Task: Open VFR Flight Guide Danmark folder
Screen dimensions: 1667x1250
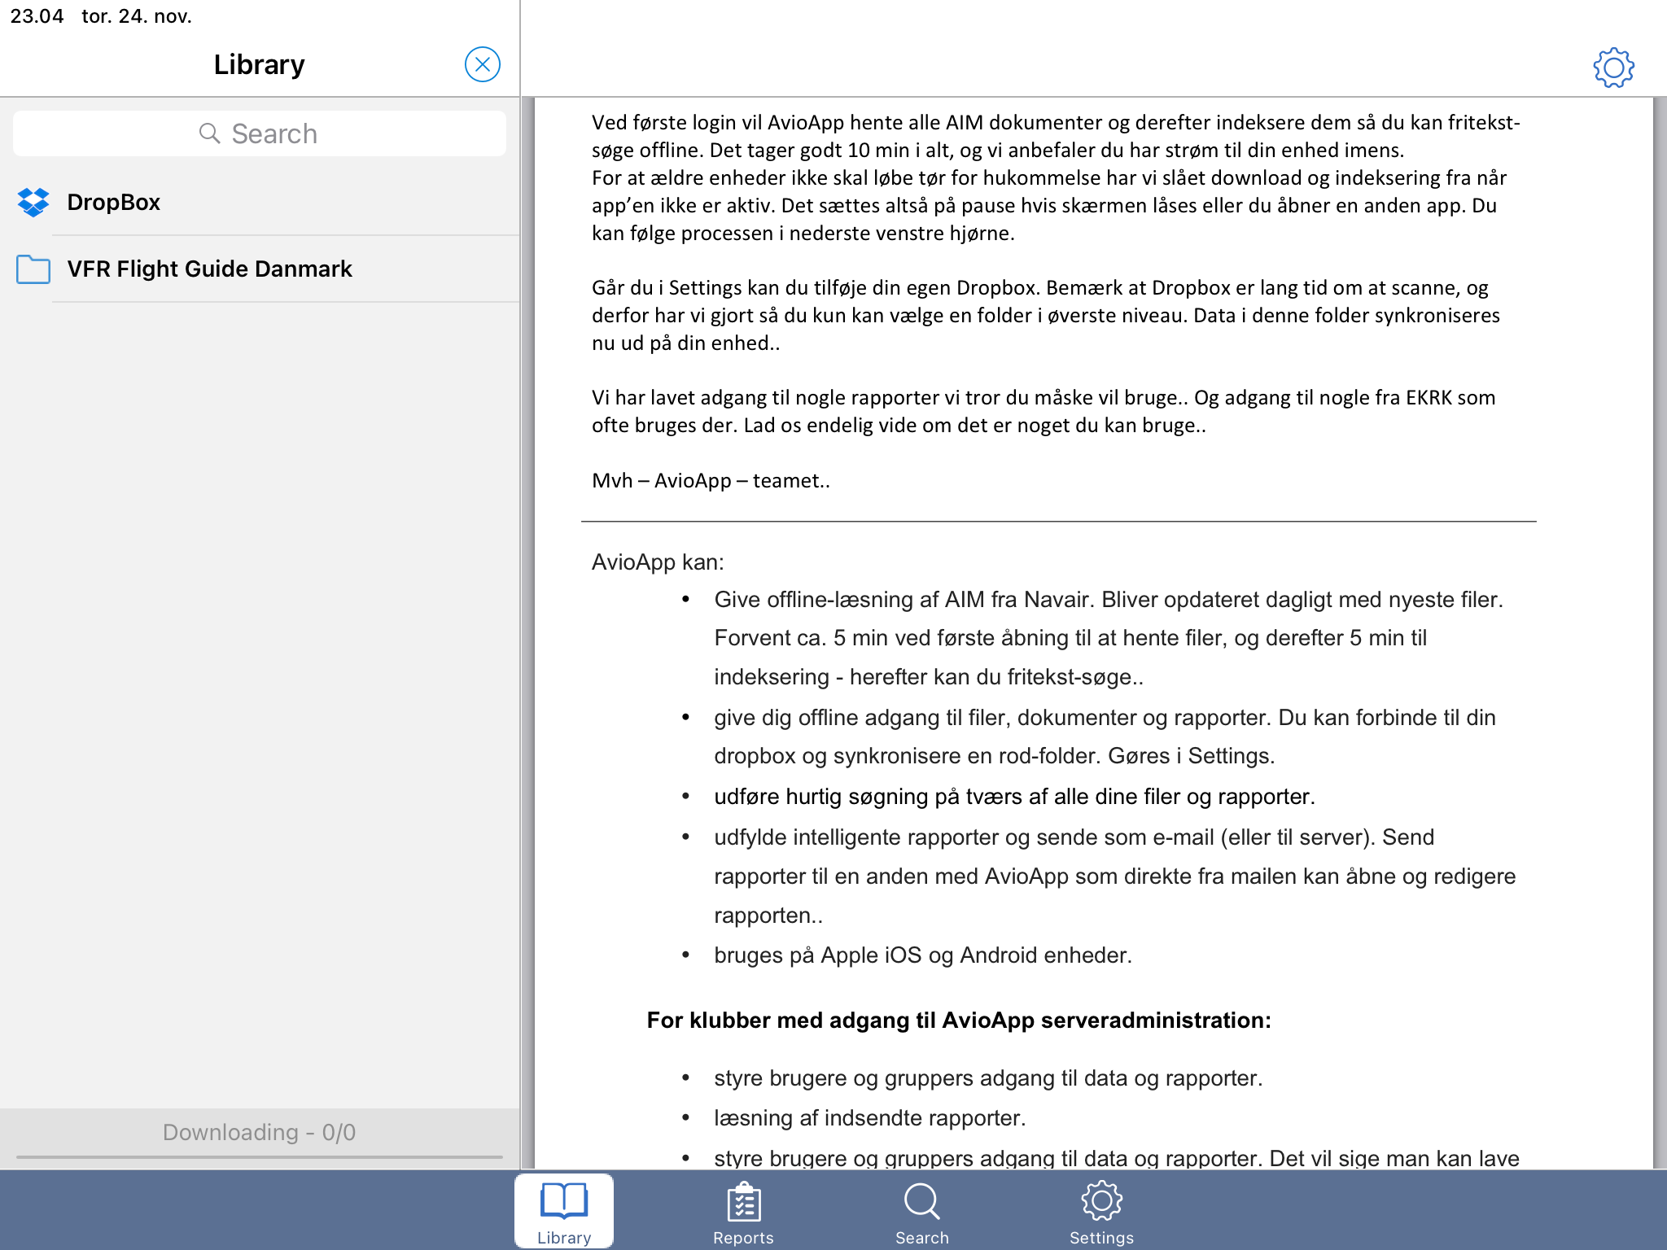Action: click(260, 269)
